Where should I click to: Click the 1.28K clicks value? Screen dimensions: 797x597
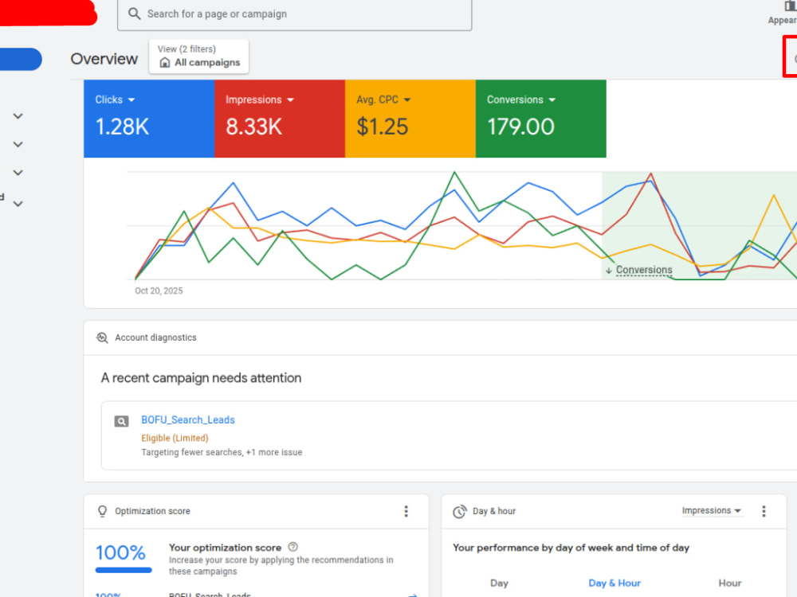click(123, 127)
